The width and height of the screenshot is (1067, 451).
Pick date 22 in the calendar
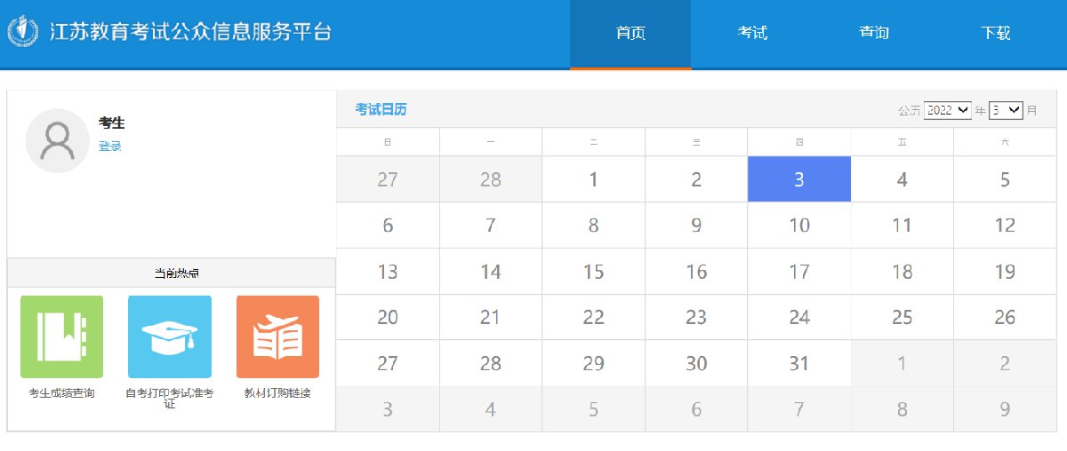pyautogui.click(x=593, y=317)
